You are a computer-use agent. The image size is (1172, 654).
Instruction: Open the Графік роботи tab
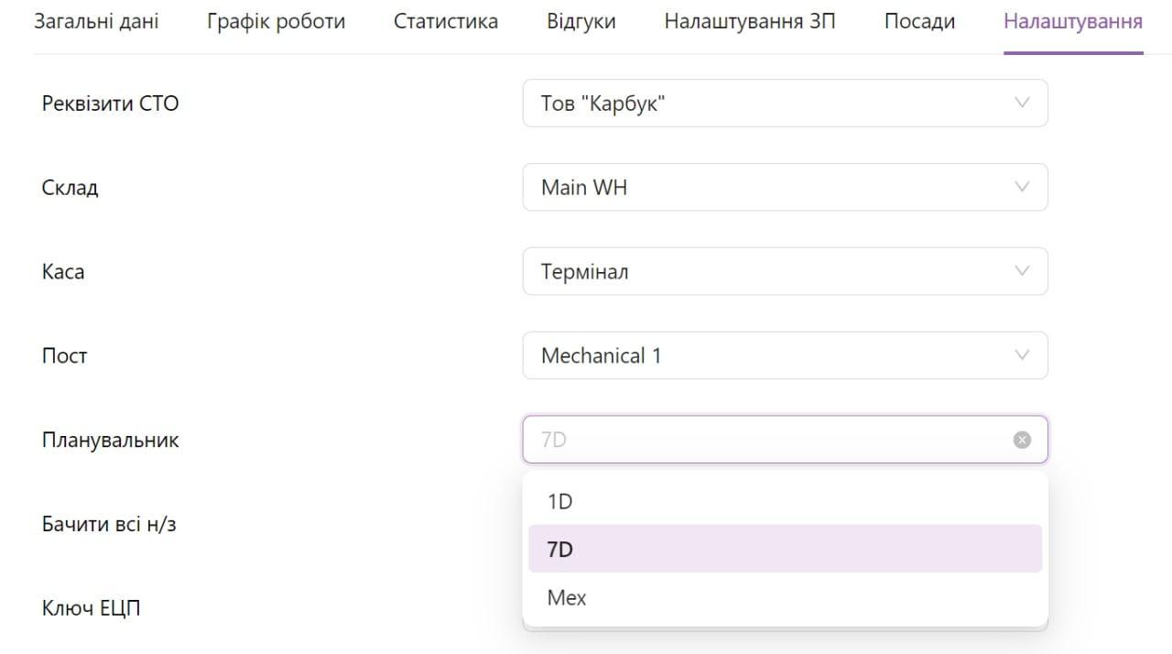(x=276, y=21)
